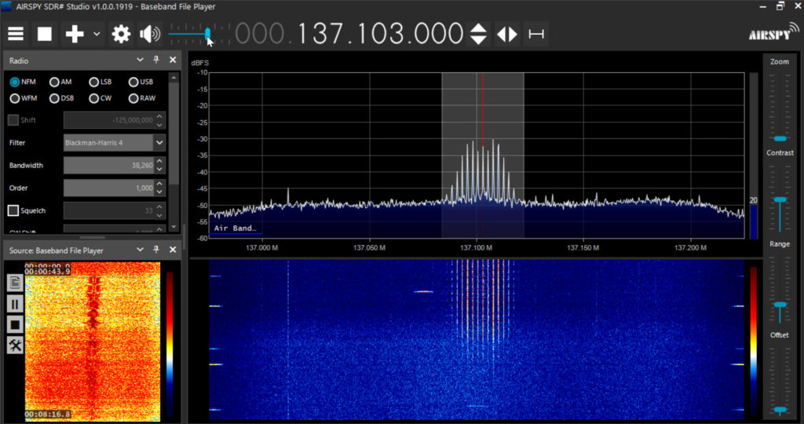Expand the Blackman-Harris 4 filter dropdown
Viewport: 804px width, 424px height.
coord(159,143)
